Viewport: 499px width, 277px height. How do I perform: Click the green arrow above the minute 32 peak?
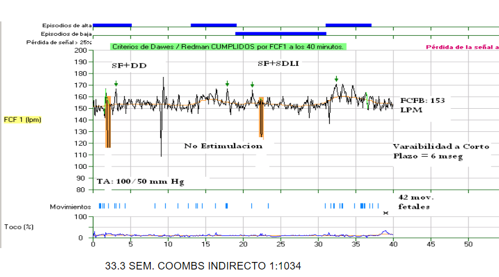(336, 79)
